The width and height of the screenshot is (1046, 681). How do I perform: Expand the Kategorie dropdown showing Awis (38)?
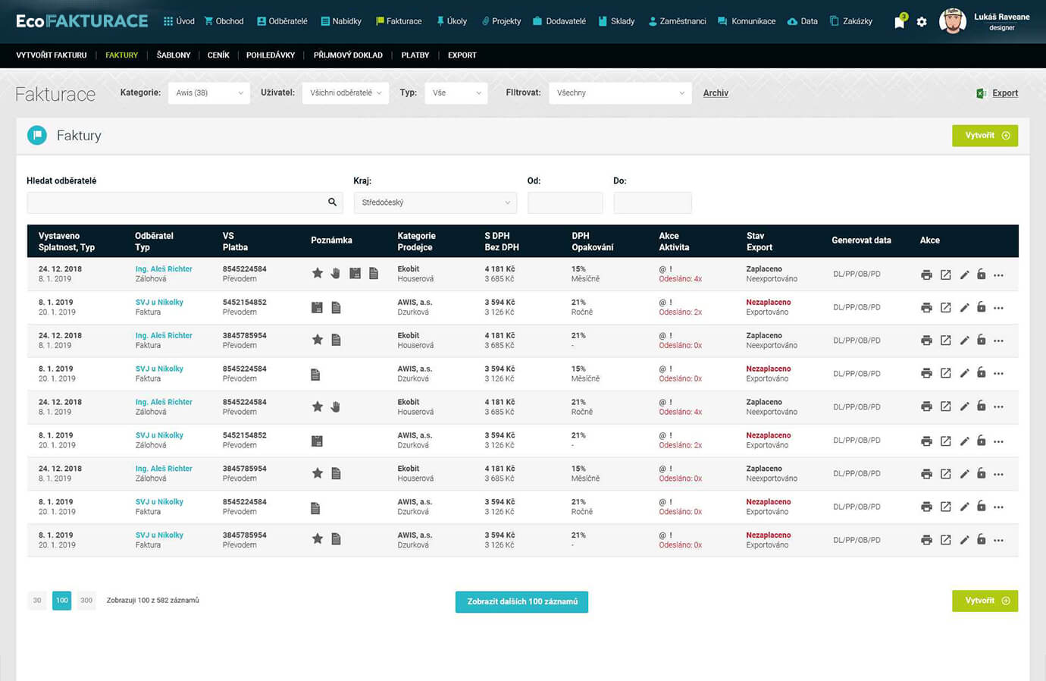[x=209, y=93]
